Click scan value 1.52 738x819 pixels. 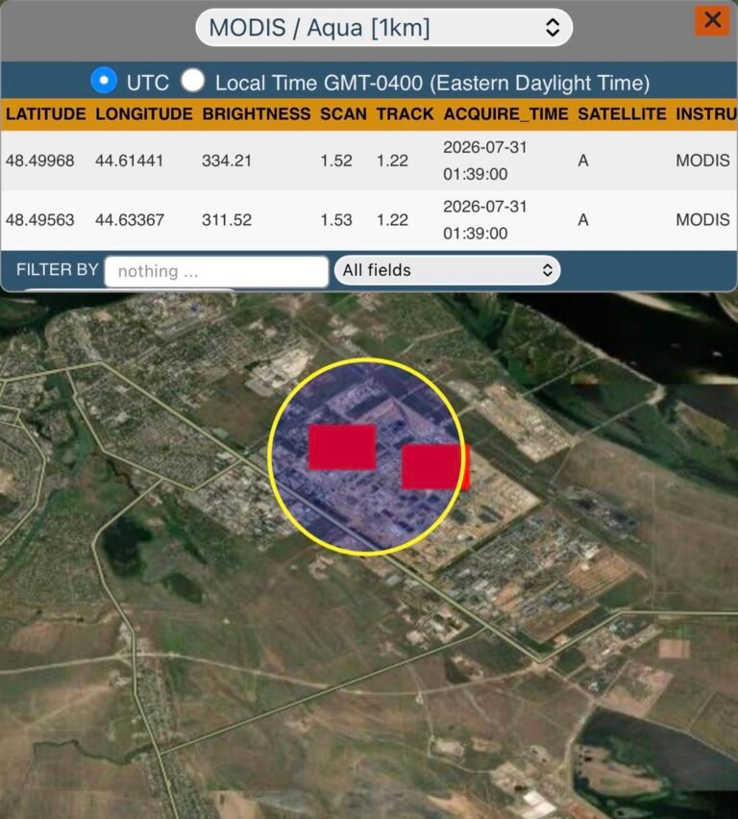[336, 161]
